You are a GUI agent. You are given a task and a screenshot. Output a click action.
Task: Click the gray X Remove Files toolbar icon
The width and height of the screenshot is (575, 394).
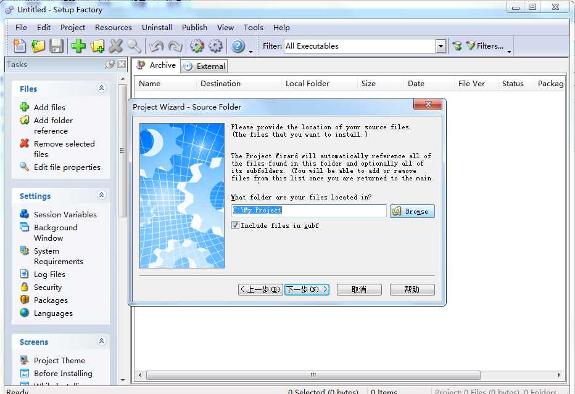(116, 46)
